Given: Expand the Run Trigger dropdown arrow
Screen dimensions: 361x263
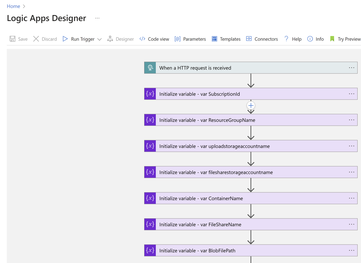Looking at the screenshot, I should 100,39.
